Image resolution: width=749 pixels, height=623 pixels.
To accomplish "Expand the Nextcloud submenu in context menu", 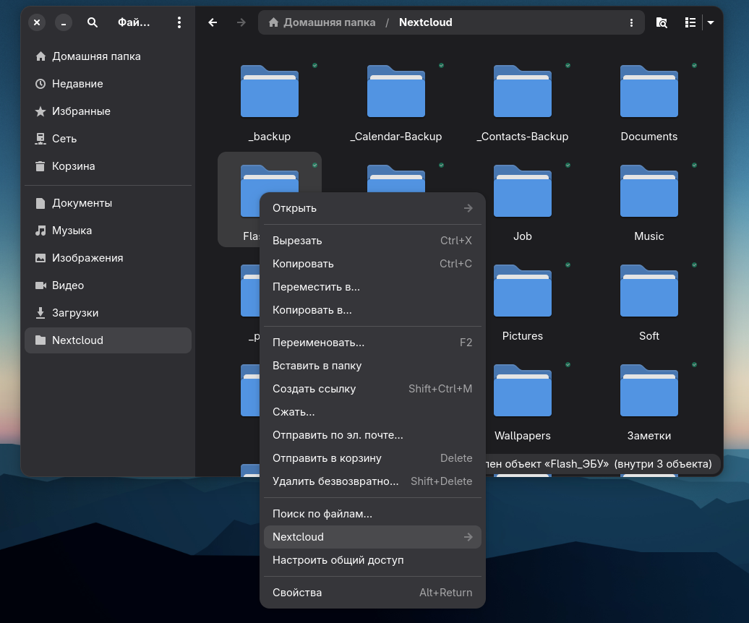I will pos(372,537).
